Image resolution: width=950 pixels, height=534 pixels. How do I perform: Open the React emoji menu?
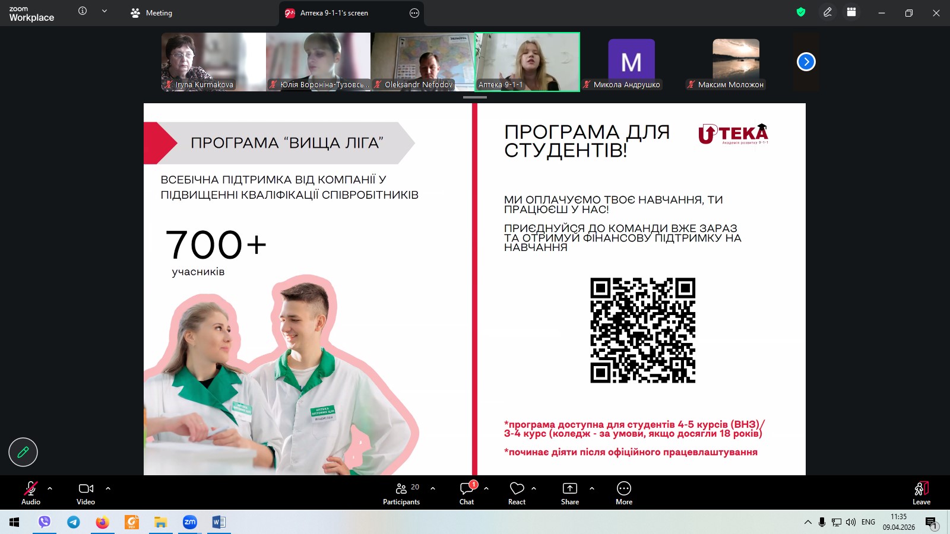tap(517, 492)
